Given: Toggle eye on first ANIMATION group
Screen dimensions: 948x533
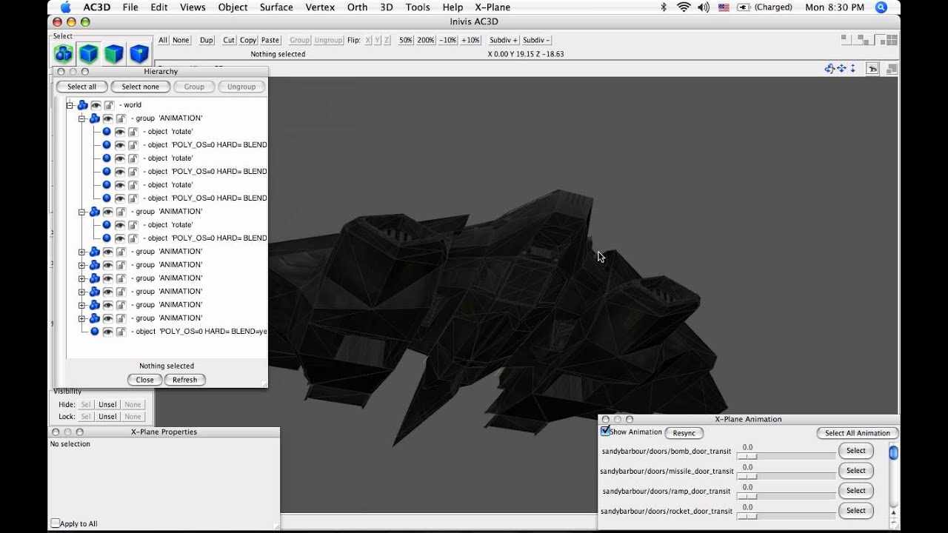Looking at the screenshot, I should point(108,118).
